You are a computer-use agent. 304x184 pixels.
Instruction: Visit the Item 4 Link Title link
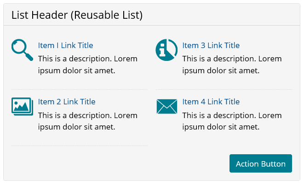[x=211, y=102]
